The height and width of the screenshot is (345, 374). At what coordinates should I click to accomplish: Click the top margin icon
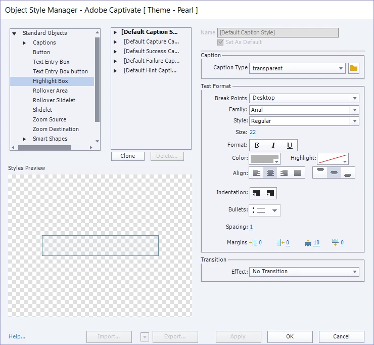308,243
